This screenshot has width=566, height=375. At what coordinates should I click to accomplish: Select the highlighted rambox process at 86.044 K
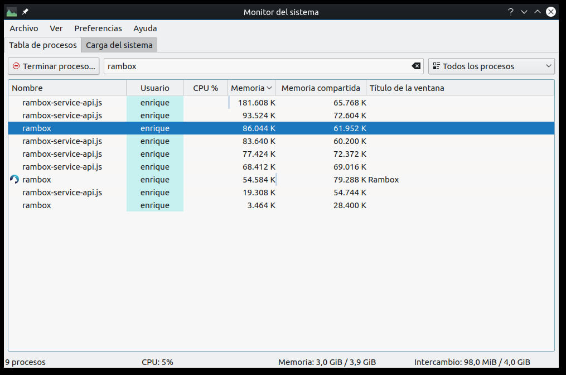coord(281,128)
